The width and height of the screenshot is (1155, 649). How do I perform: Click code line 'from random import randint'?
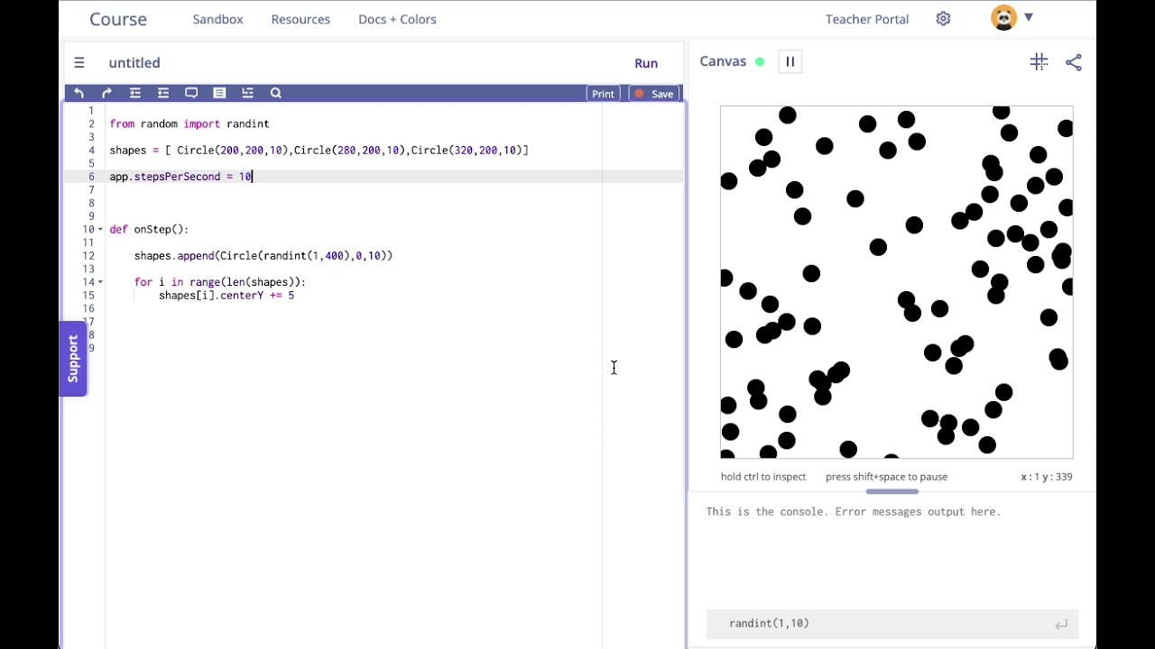point(189,124)
